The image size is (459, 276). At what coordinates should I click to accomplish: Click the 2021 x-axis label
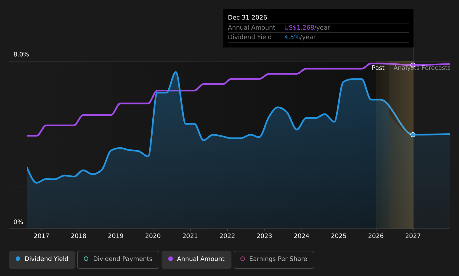click(x=190, y=236)
